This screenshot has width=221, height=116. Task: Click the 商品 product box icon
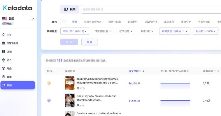[3, 68]
